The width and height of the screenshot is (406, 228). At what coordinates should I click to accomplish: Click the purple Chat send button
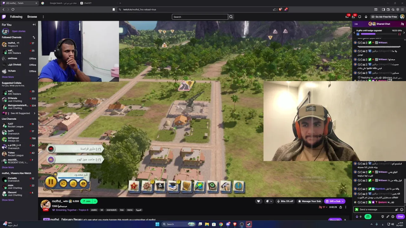(400, 217)
